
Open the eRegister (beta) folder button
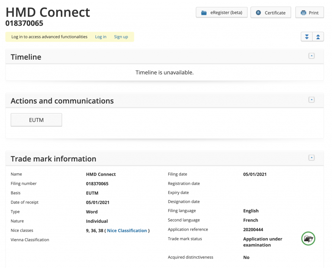pyautogui.click(x=221, y=13)
